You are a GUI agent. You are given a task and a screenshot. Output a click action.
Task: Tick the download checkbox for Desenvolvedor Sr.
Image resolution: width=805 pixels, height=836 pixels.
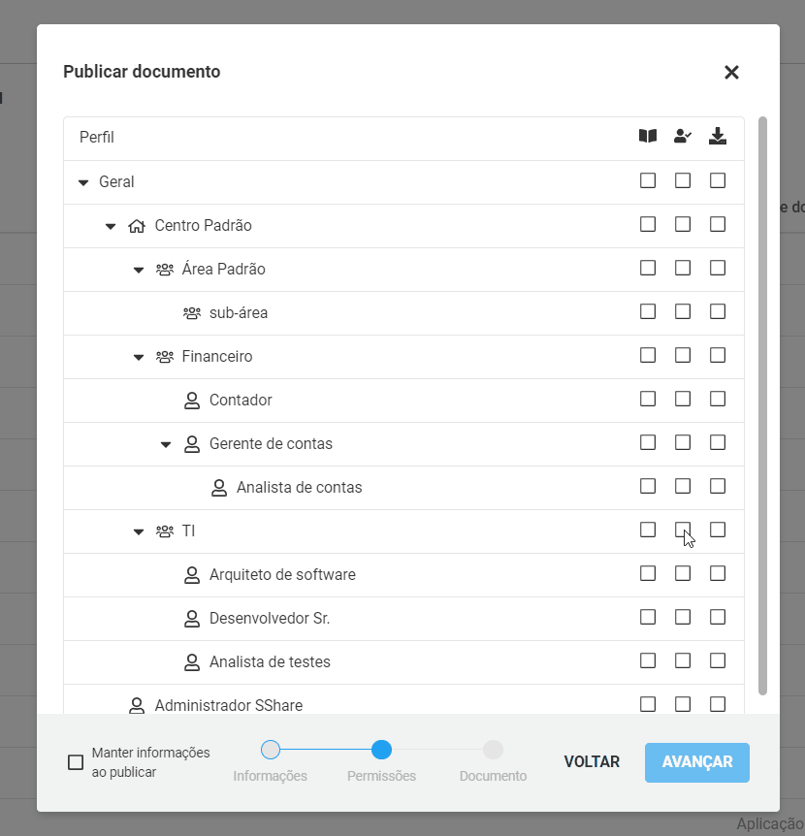point(718,617)
